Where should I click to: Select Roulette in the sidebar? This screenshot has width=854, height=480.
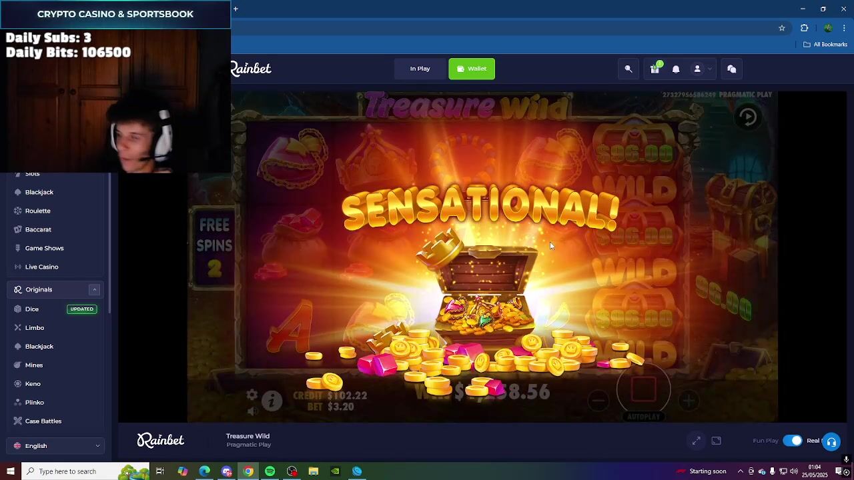click(37, 211)
